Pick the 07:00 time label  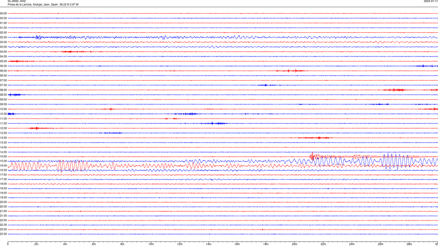(3, 80)
